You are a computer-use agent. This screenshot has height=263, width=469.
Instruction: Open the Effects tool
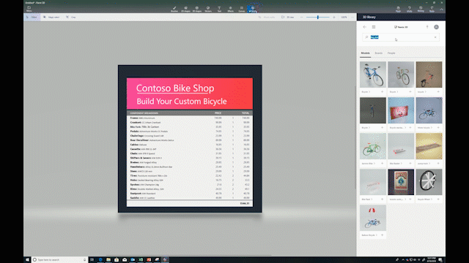click(x=230, y=9)
